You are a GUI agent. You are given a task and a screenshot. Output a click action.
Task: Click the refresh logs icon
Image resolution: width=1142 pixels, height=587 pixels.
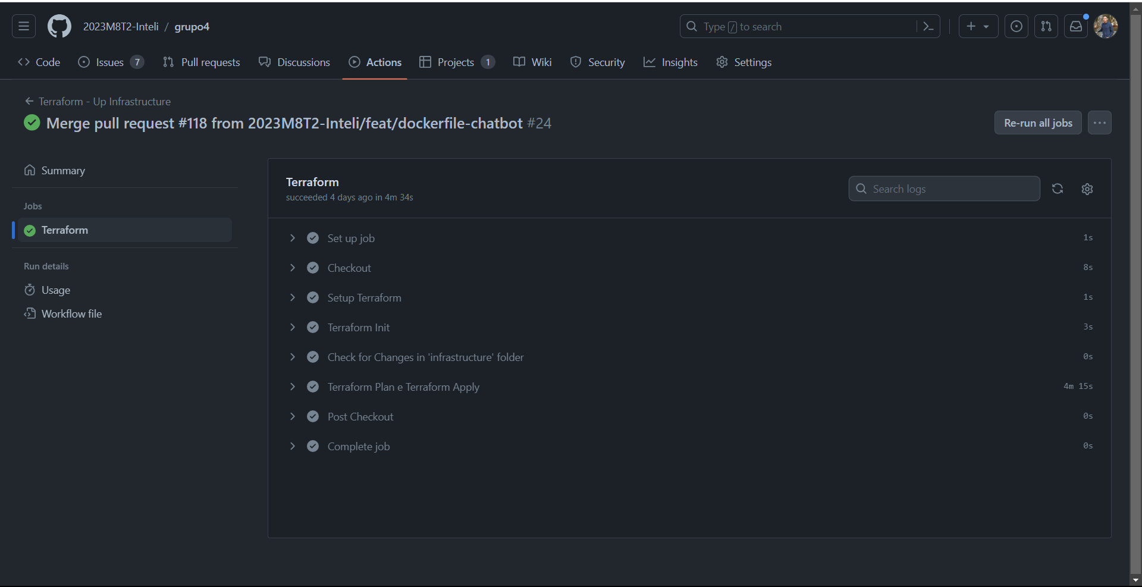pos(1058,189)
